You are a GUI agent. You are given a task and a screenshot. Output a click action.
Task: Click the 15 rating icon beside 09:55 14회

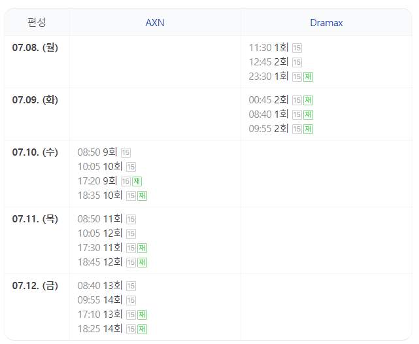tap(131, 301)
